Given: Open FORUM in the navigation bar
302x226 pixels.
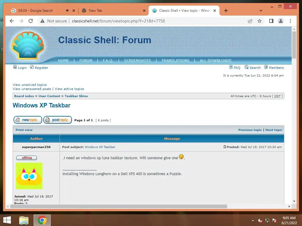Looking at the screenshot, I should pyautogui.click(x=86, y=61).
